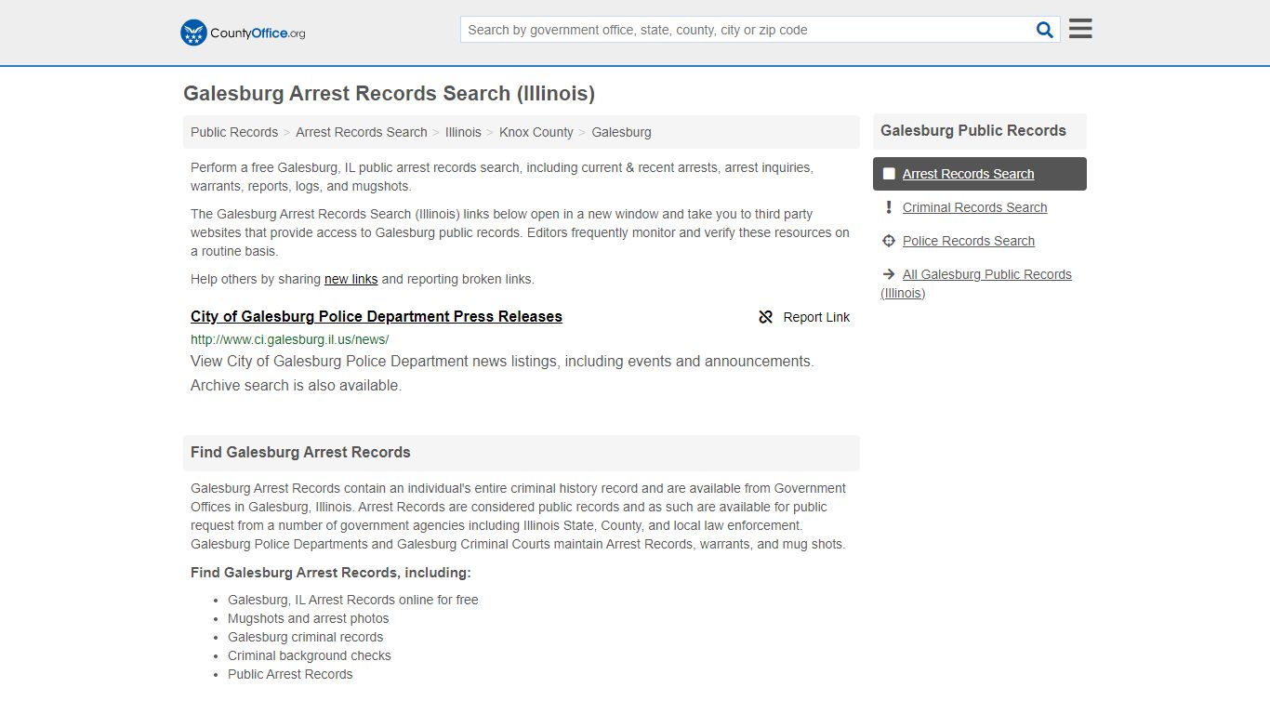Image resolution: width=1270 pixels, height=714 pixels.
Task: Click 'Find Galesburg Arrest Records, including:' subheading
Action: 331,573
